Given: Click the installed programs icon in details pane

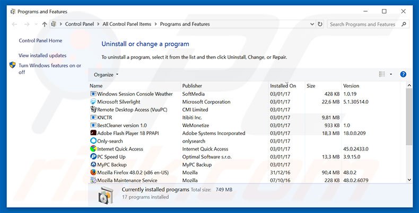Looking at the screenshot, I should click(106, 194).
